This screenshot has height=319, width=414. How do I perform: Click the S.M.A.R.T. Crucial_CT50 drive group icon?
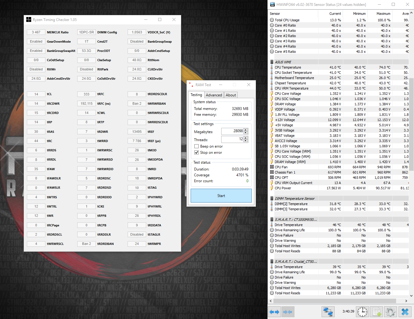click(272, 262)
